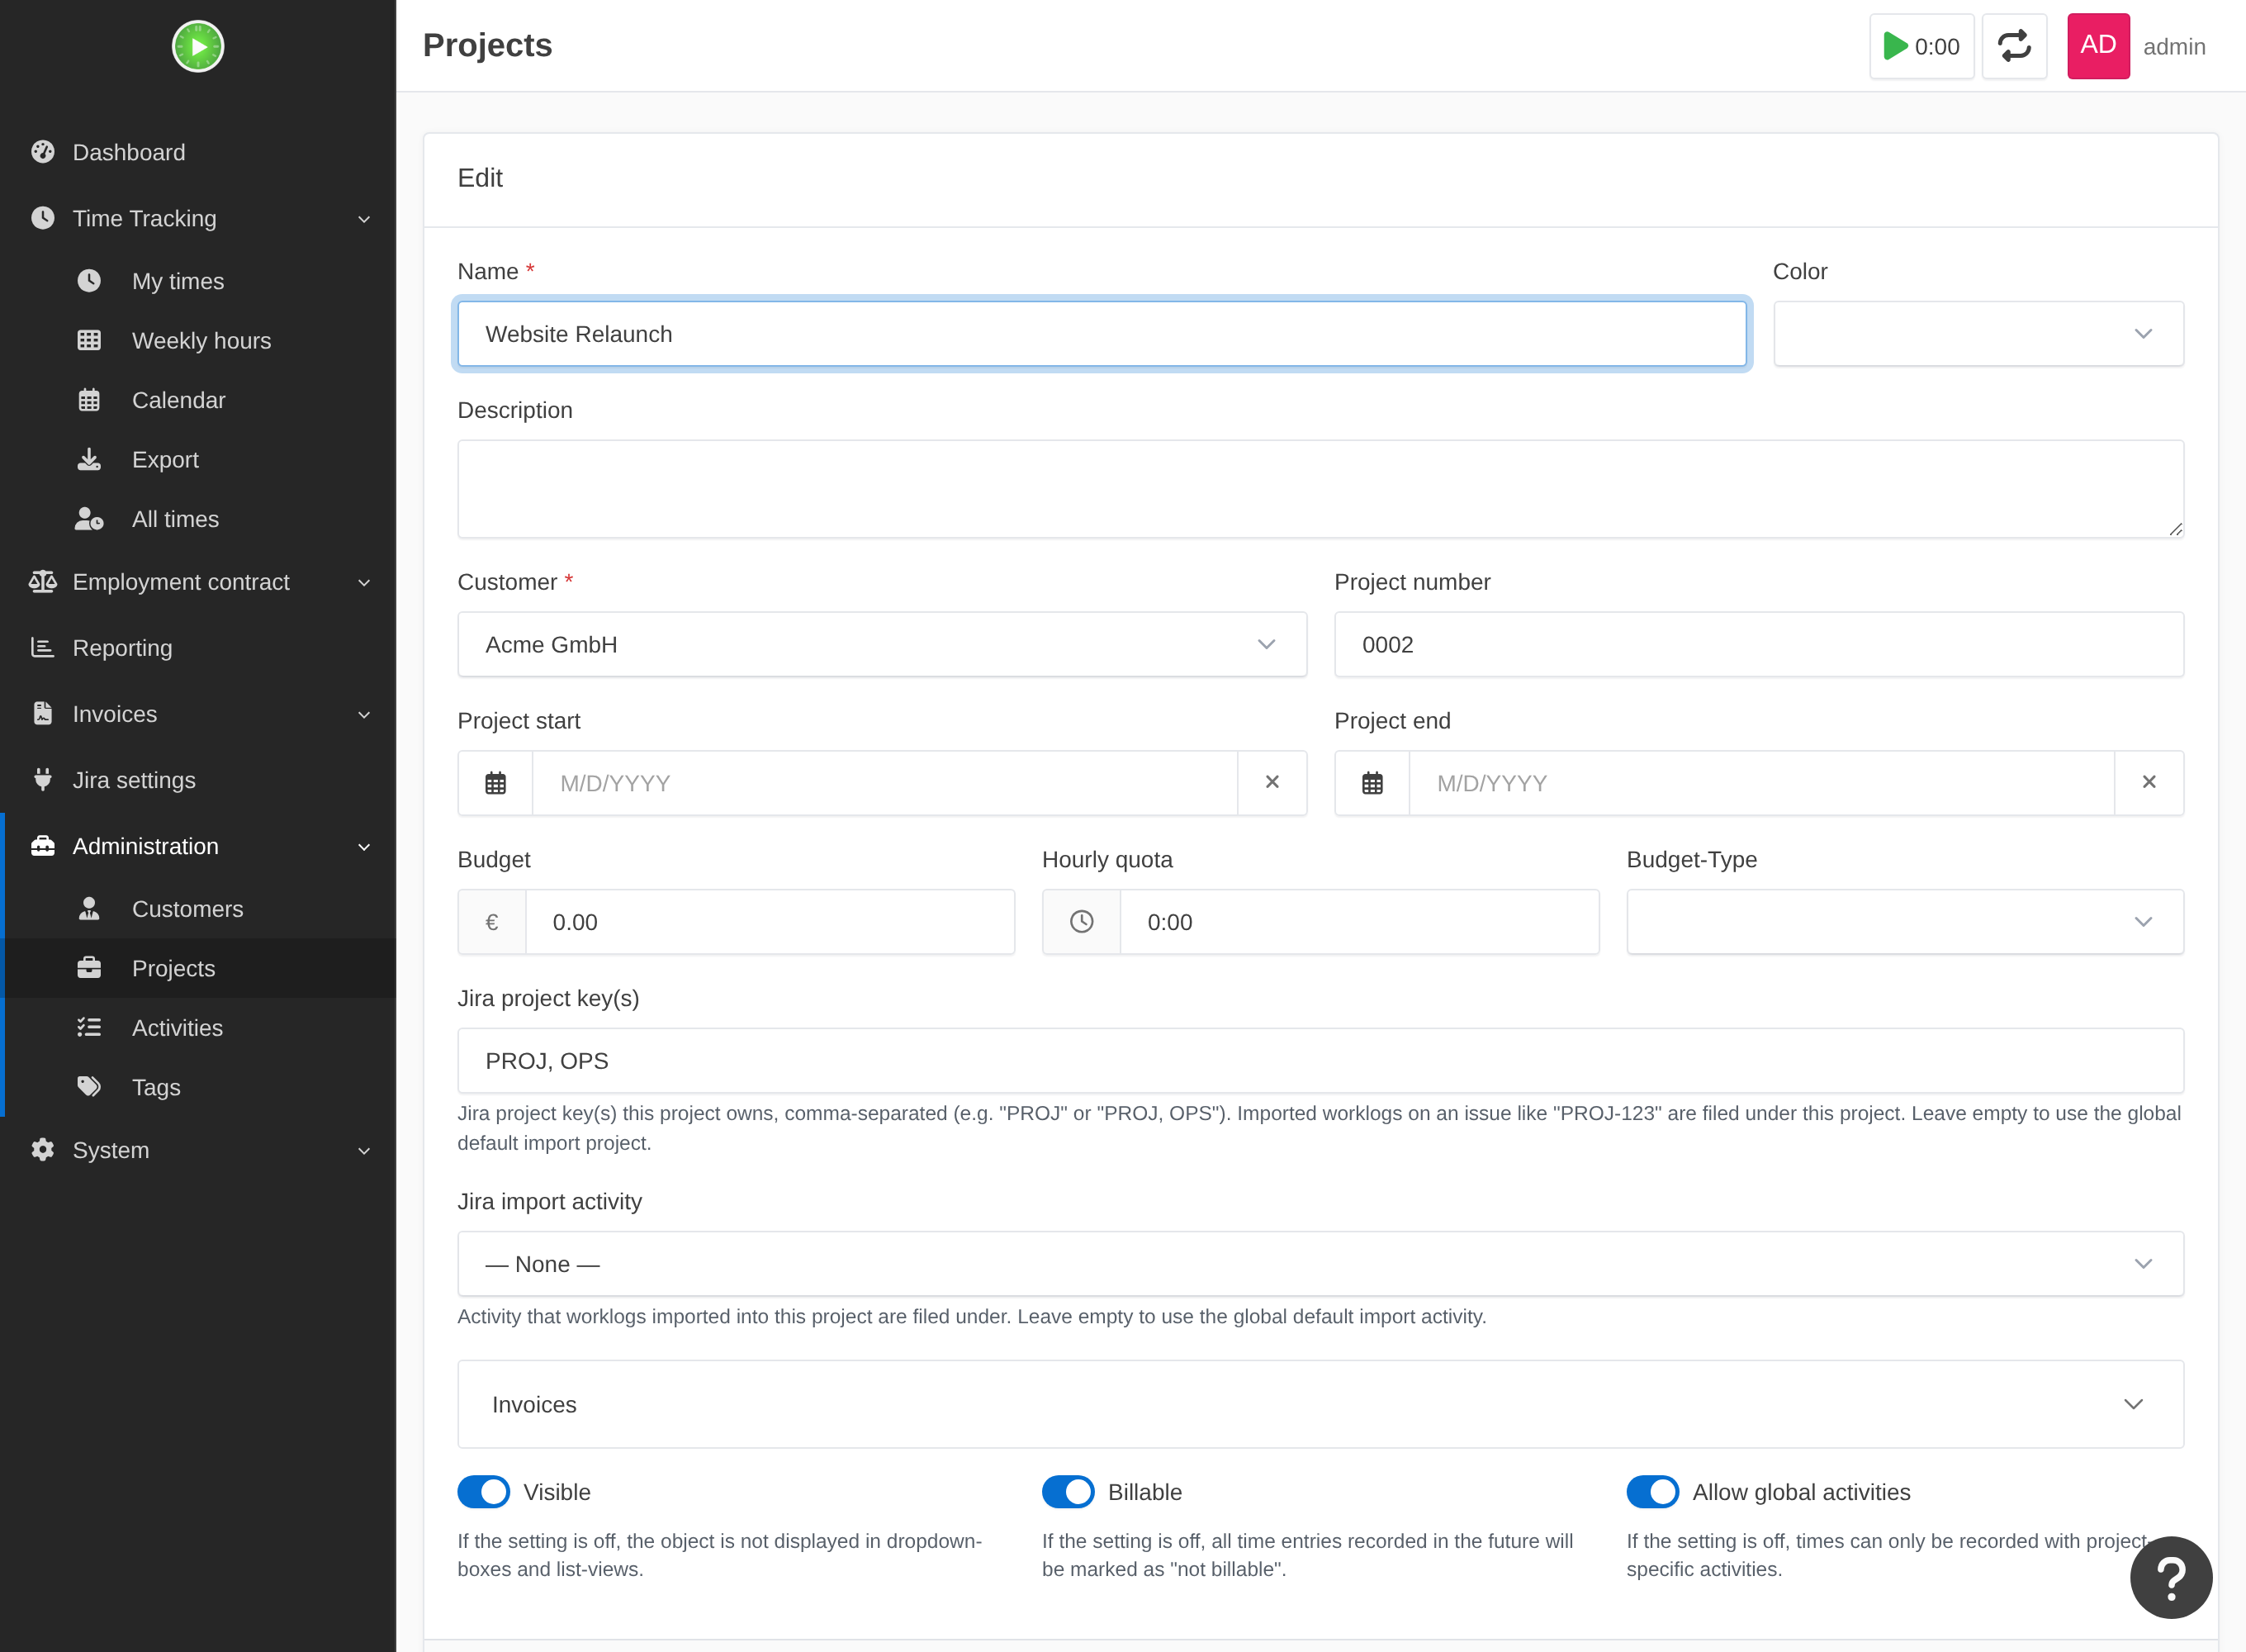
Task: Open the help question mark button
Action: coord(2170,1577)
